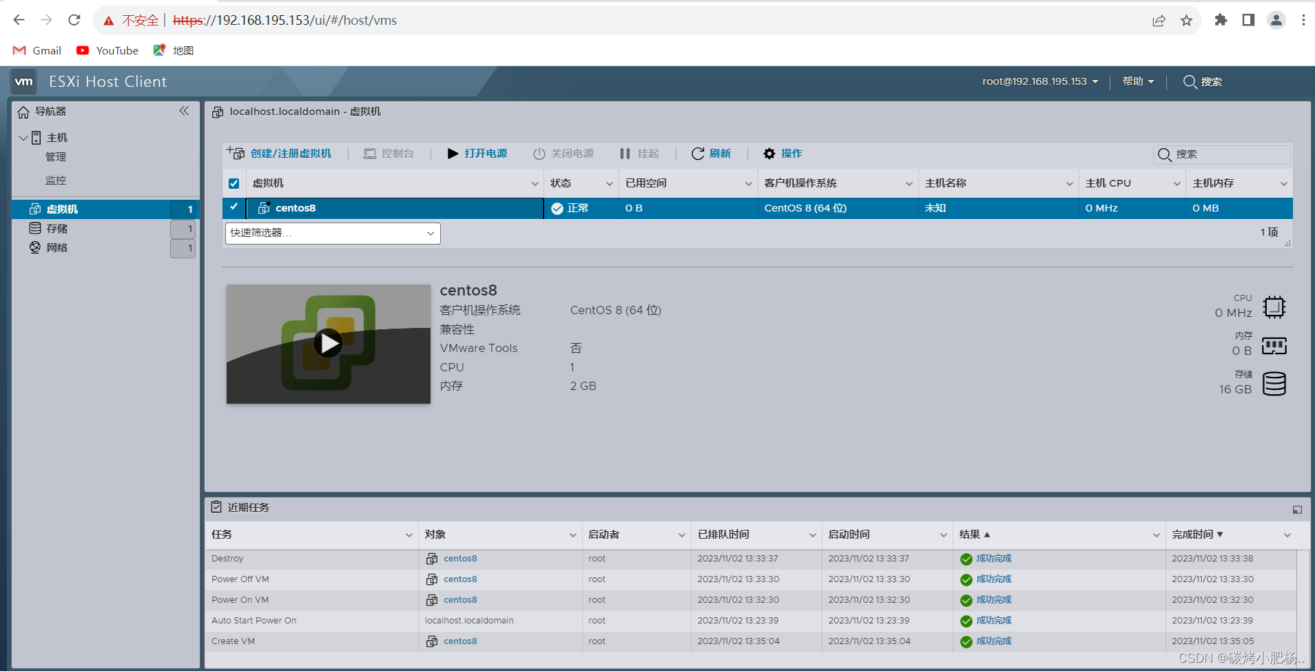Image resolution: width=1315 pixels, height=671 pixels.
Task: Click the Auto Start Power On task text
Action: (254, 621)
